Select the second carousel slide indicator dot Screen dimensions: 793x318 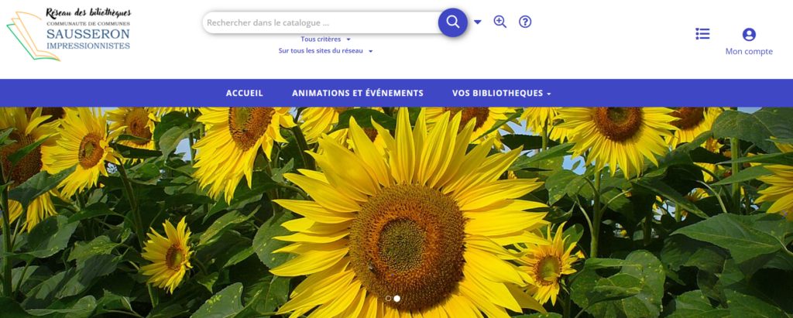(397, 299)
